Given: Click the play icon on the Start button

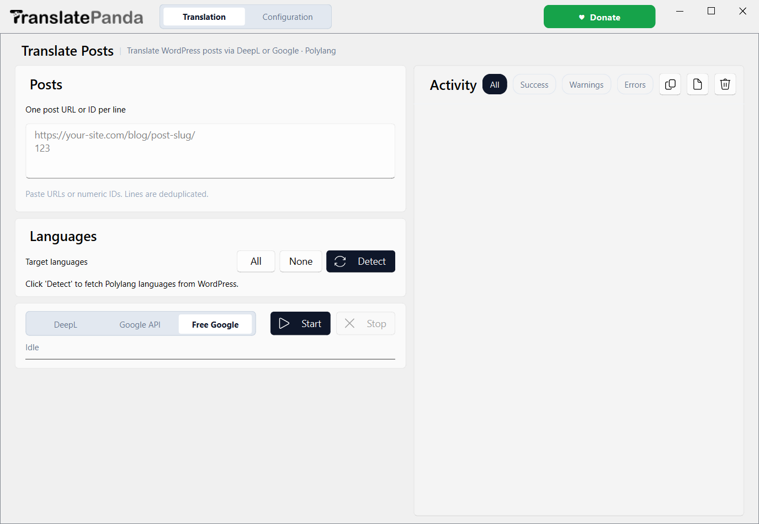Looking at the screenshot, I should tap(284, 324).
